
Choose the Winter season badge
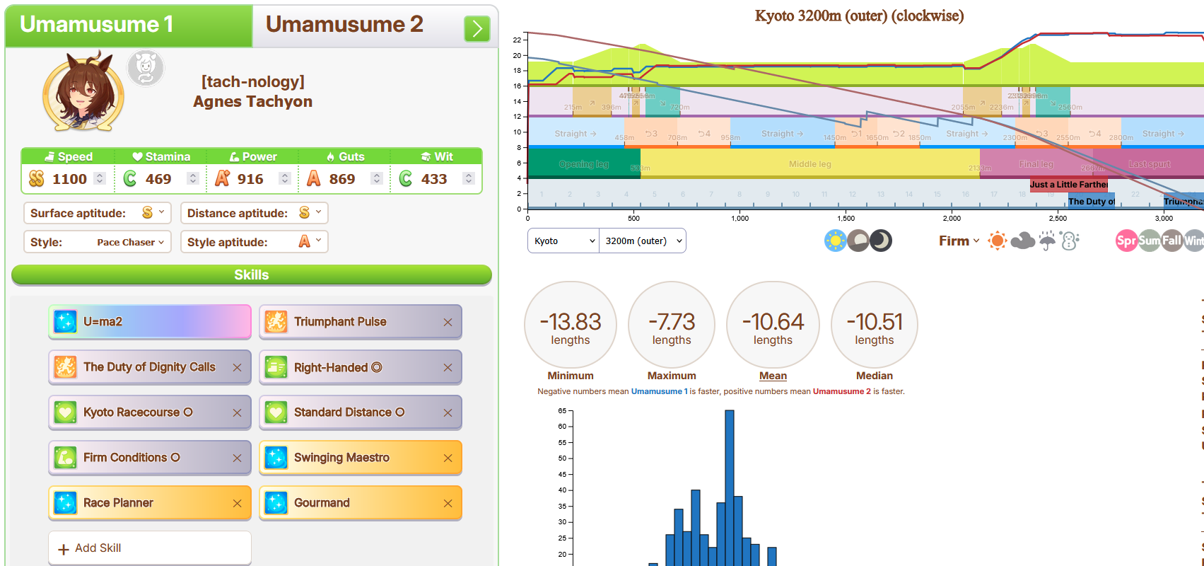tap(1194, 241)
